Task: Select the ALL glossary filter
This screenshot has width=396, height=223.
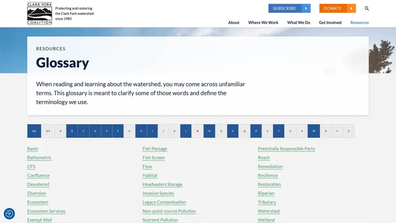Action: pyautogui.click(x=34, y=131)
